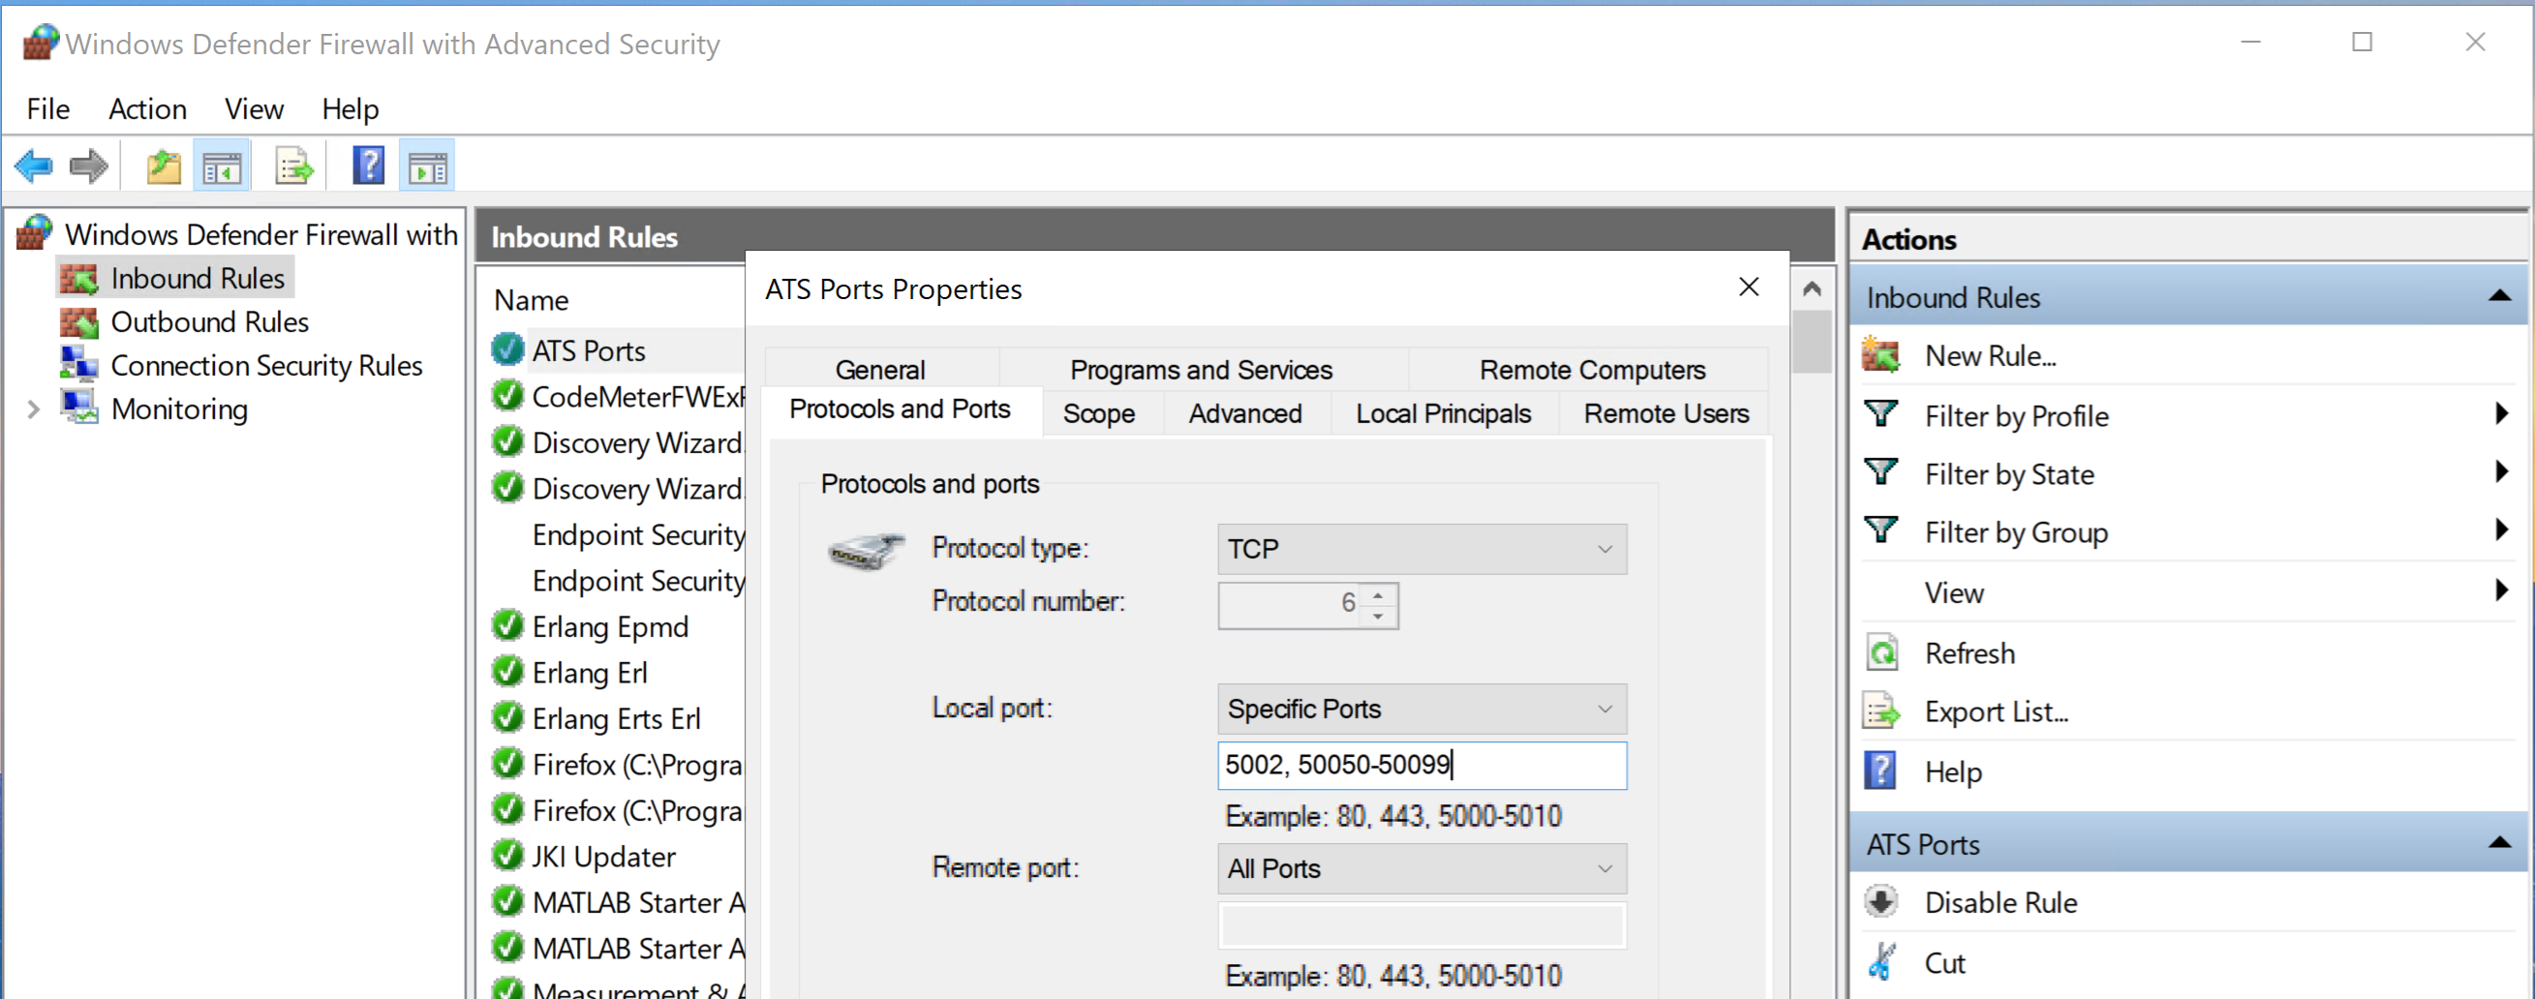Click the Protocol number field
The image size is (2535, 999).
click(1290, 605)
